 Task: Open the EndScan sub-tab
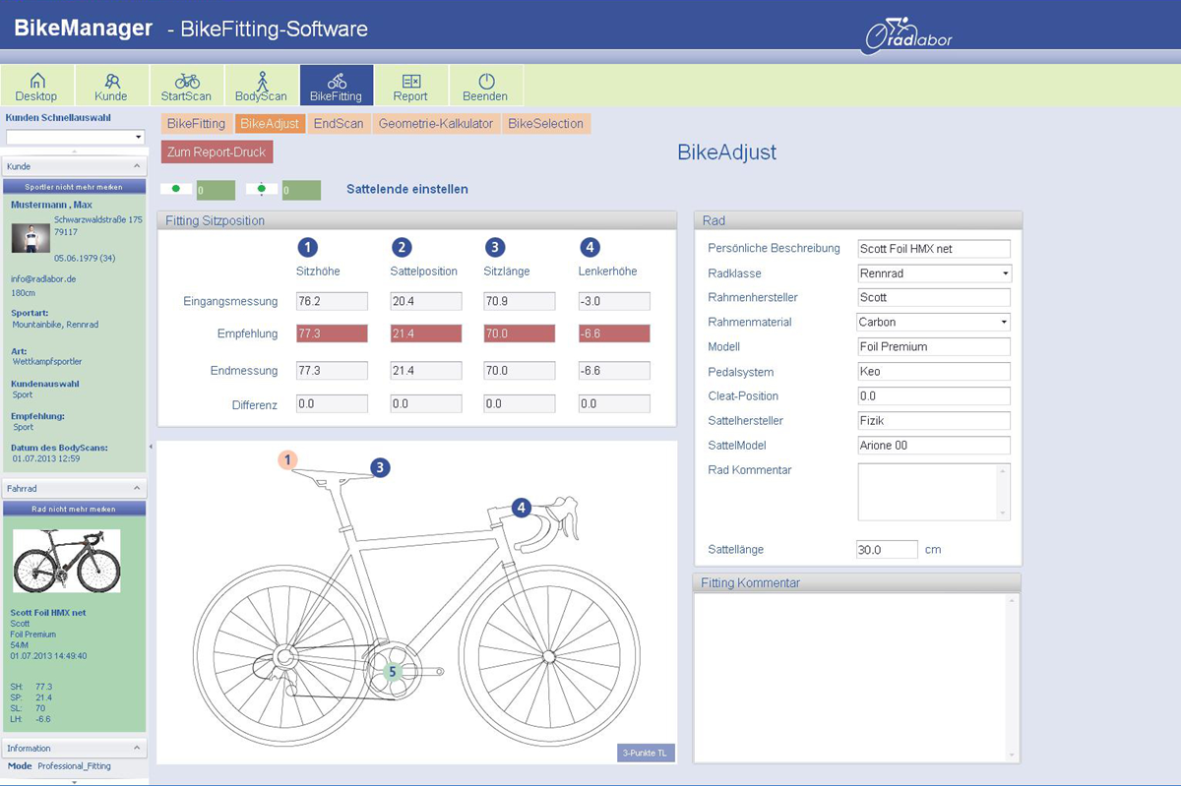pyautogui.click(x=339, y=124)
